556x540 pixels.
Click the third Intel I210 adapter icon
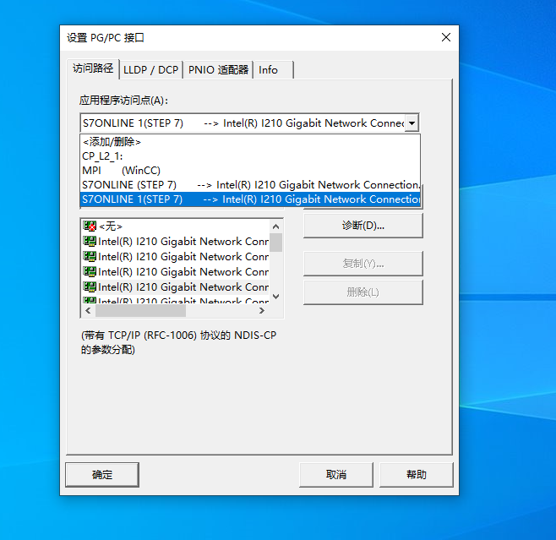[x=89, y=272]
